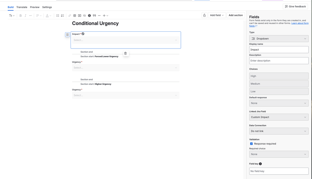Click the Conditional Urgency form title
312x179 pixels.
pyautogui.click(x=95, y=23)
